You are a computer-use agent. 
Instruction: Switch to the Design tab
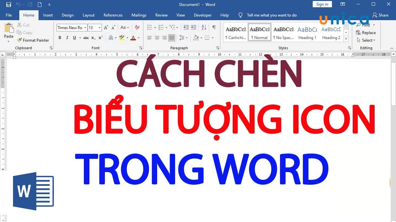pyautogui.click(x=67, y=15)
